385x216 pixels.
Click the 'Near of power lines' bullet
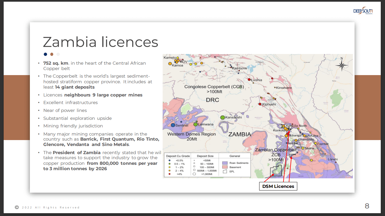coord(65,111)
